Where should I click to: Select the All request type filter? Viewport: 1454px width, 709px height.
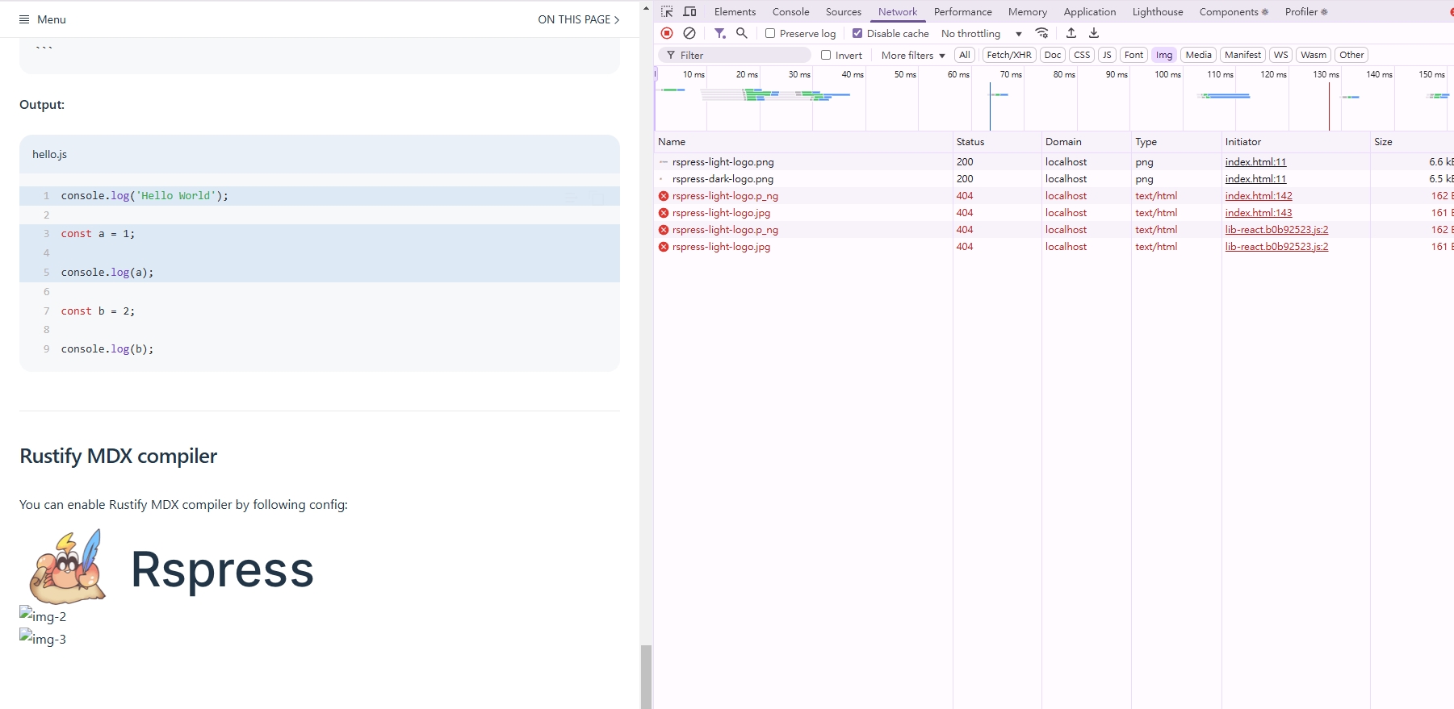coord(964,55)
